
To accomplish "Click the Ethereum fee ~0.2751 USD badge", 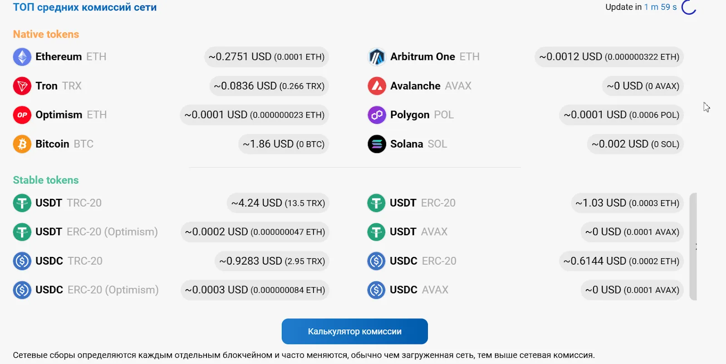I will point(267,57).
